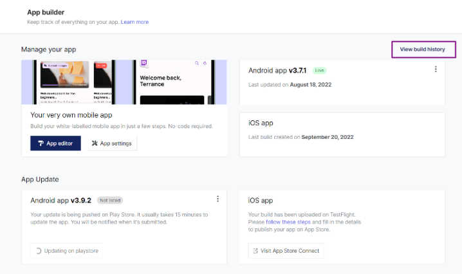Screen dimensions: 462x274
Task: Follow the Learn more link
Action: coord(134,22)
